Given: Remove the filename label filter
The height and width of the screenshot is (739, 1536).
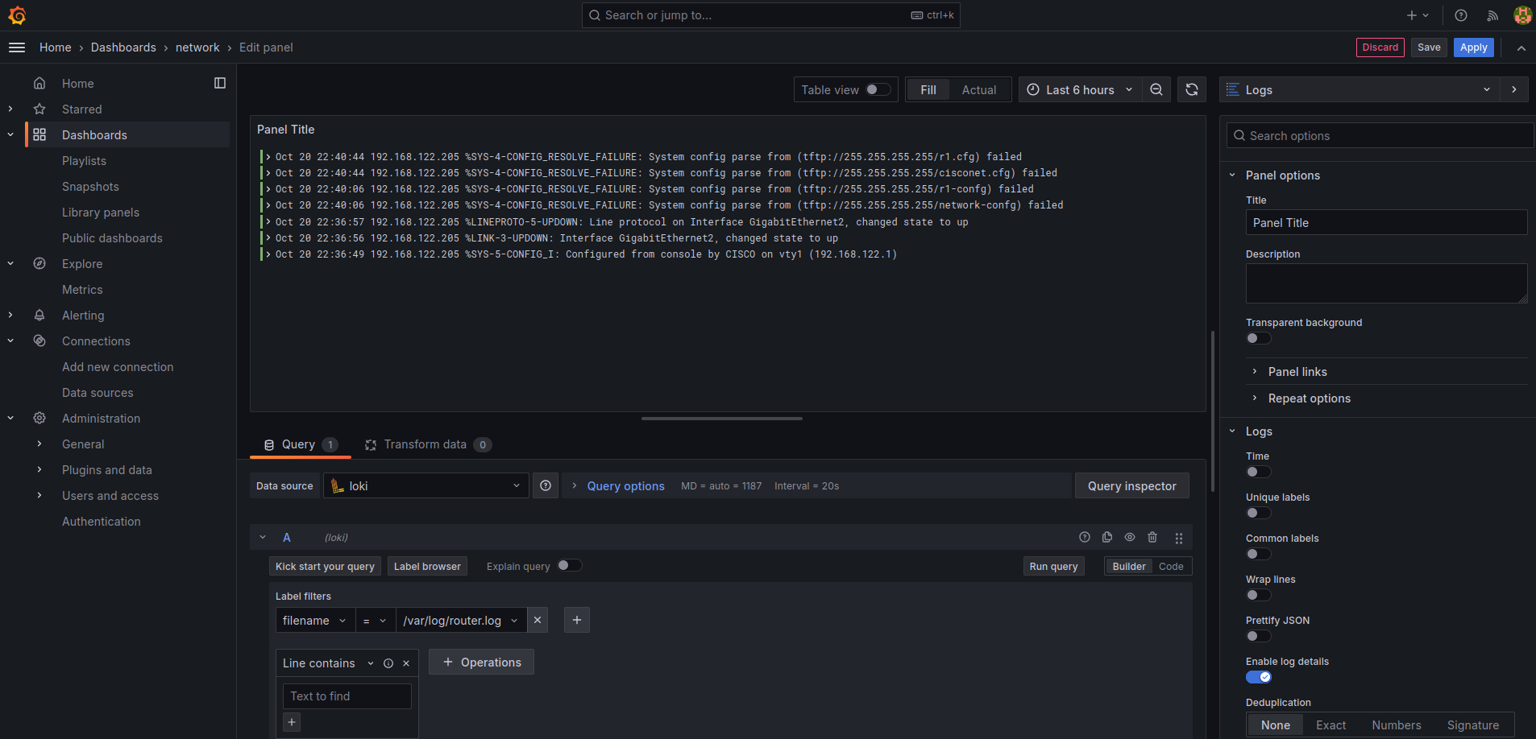Looking at the screenshot, I should pos(538,620).
